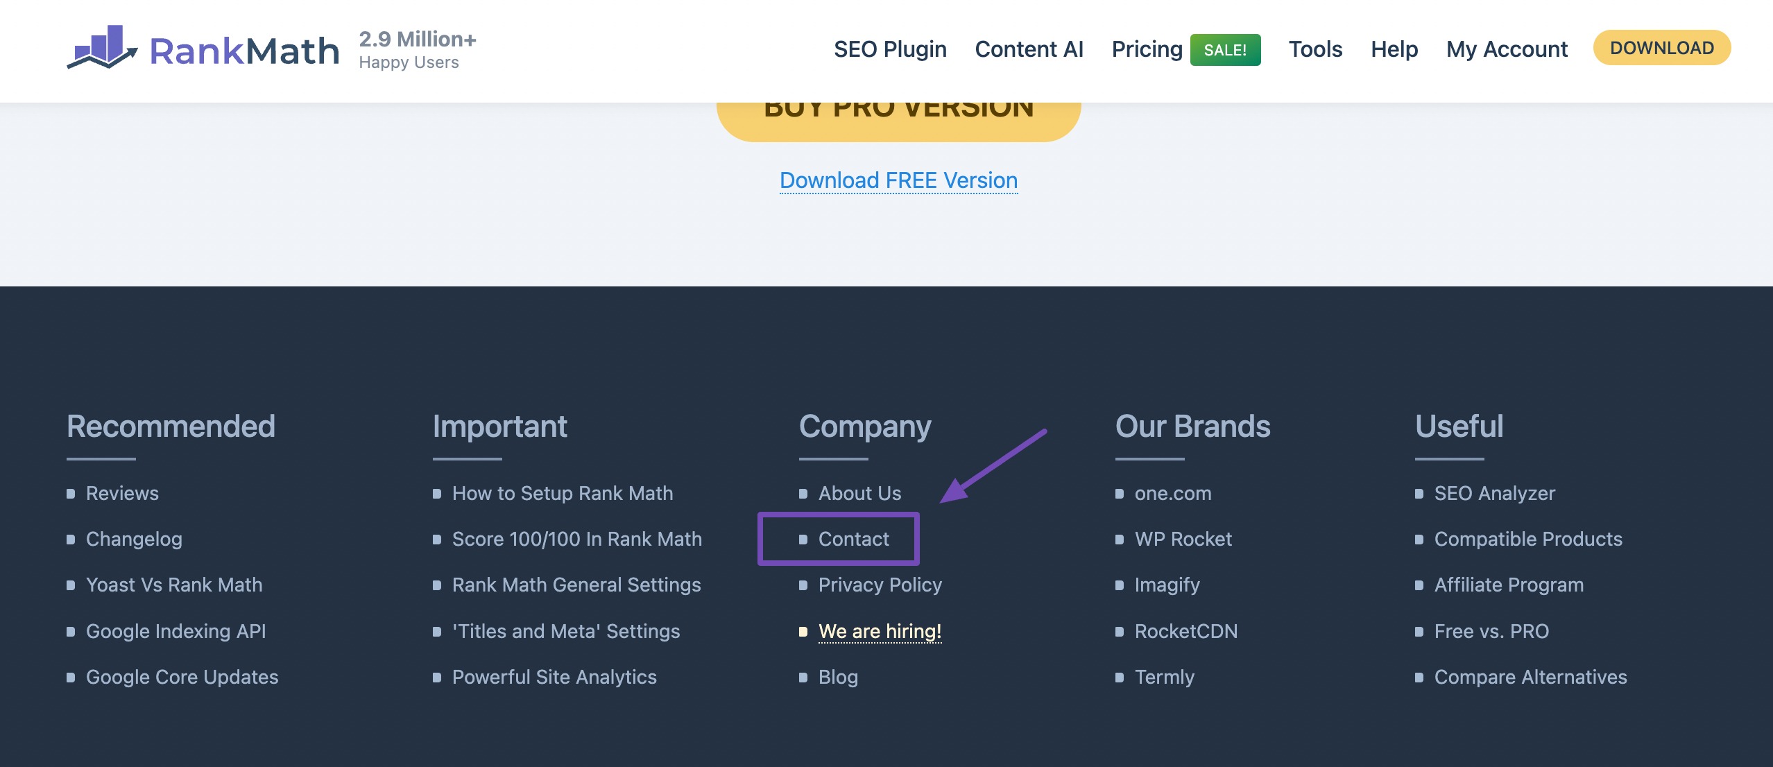Open the Tools menu
Screen dimensions: 1773x767
coord(1315,49)
